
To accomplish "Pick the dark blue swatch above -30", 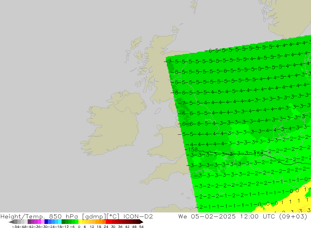I will point(46,222).
